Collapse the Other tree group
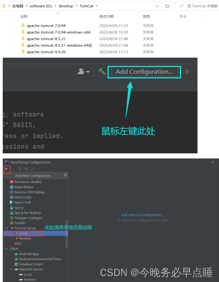This screenshot has height=282, width=219. click(7, 249)
